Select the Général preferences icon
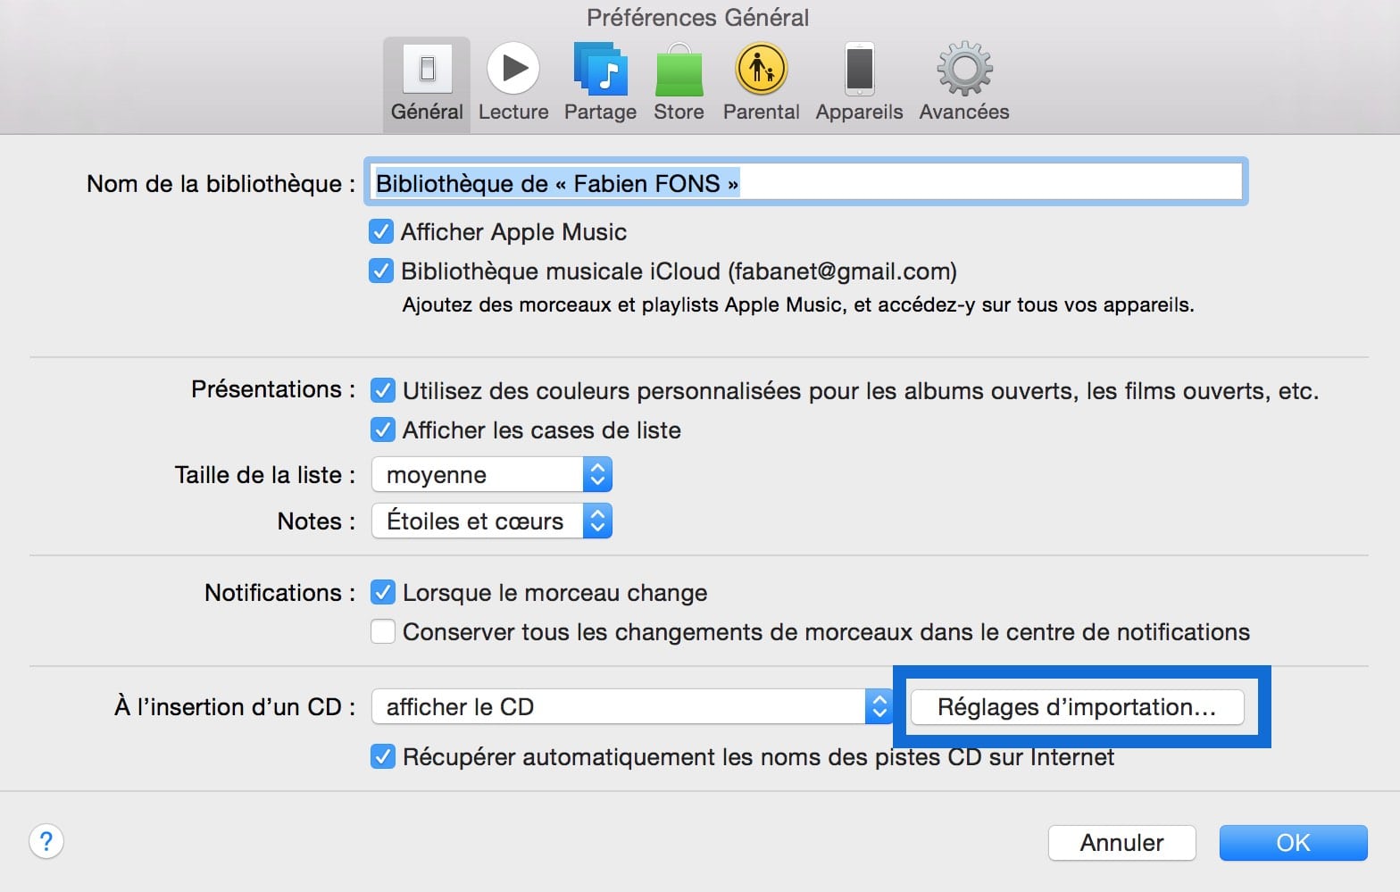The image size is (1400, 892). 427,70
